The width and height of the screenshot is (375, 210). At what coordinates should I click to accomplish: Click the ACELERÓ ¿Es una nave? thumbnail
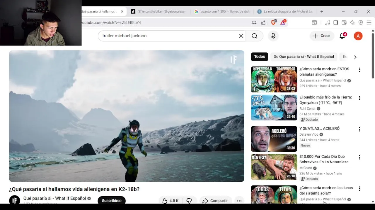tap(274, 139)
